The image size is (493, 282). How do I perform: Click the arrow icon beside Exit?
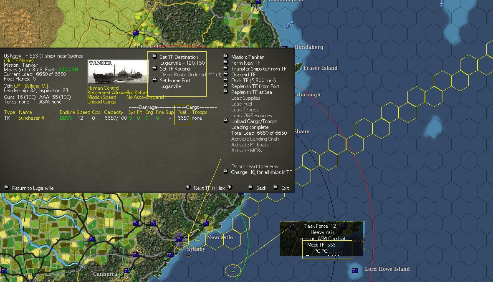pos(276,187)
